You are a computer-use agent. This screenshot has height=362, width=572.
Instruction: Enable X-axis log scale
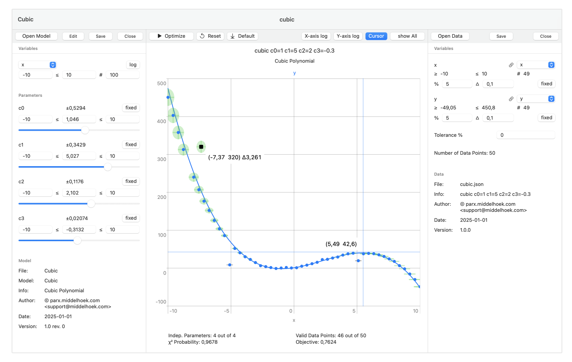(316, 36)
